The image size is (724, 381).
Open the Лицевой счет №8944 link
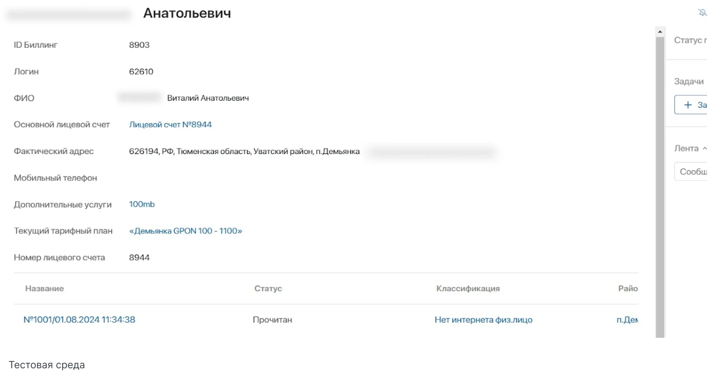coord(170,125)
